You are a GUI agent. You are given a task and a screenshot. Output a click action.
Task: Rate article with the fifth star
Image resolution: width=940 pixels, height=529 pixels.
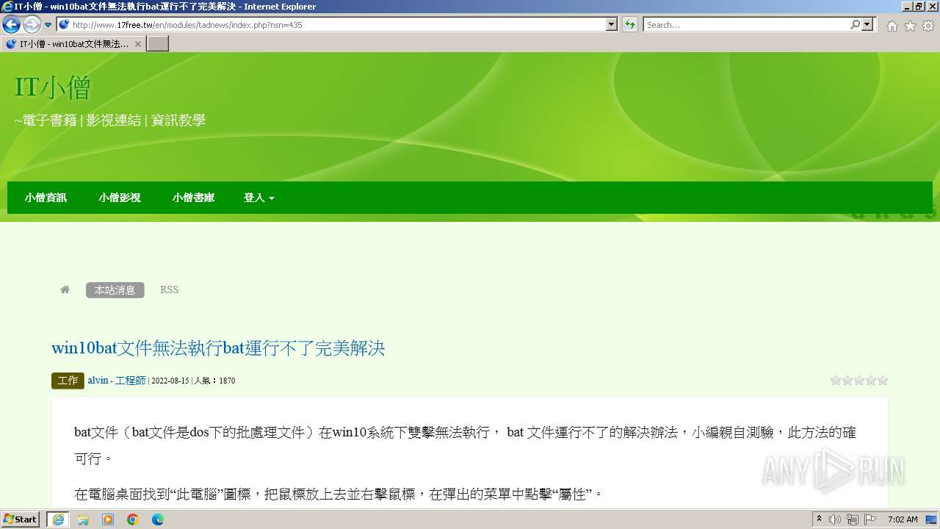point(883,381)
